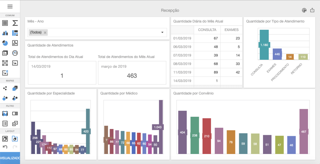Select the 08/03/2019 table row
The width and height of the screenshot is (320, 164).
207,64
